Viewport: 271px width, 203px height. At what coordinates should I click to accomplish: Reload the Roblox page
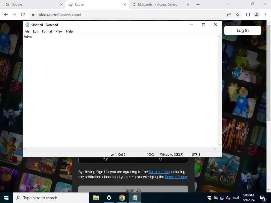pyautogui.click(x=23, y=15)
